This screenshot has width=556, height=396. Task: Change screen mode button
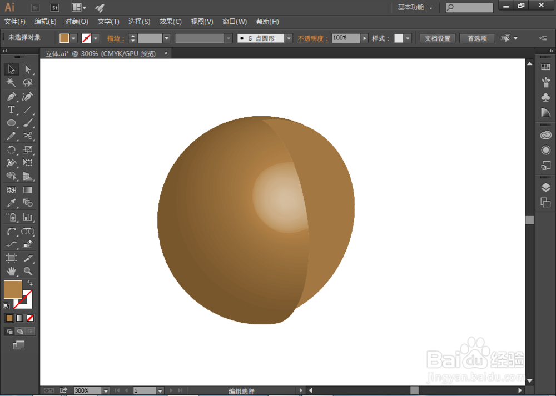[x=19, y=345]
